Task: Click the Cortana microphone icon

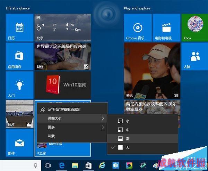Action: [x=35, y=165]
